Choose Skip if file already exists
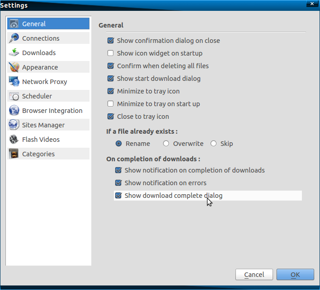Viewport: 320px width, 290px height. pos(213,144)
